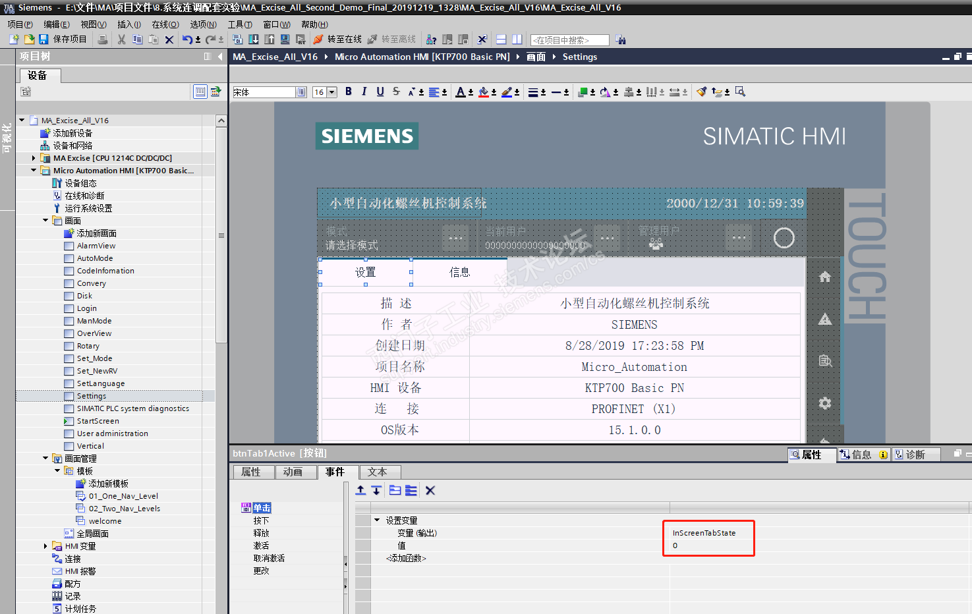Image resolution: width=972 pixels, height=614 pixels.
Task: Select the 信息 tab button on HMI screen
Action: [x=460, y=272]
